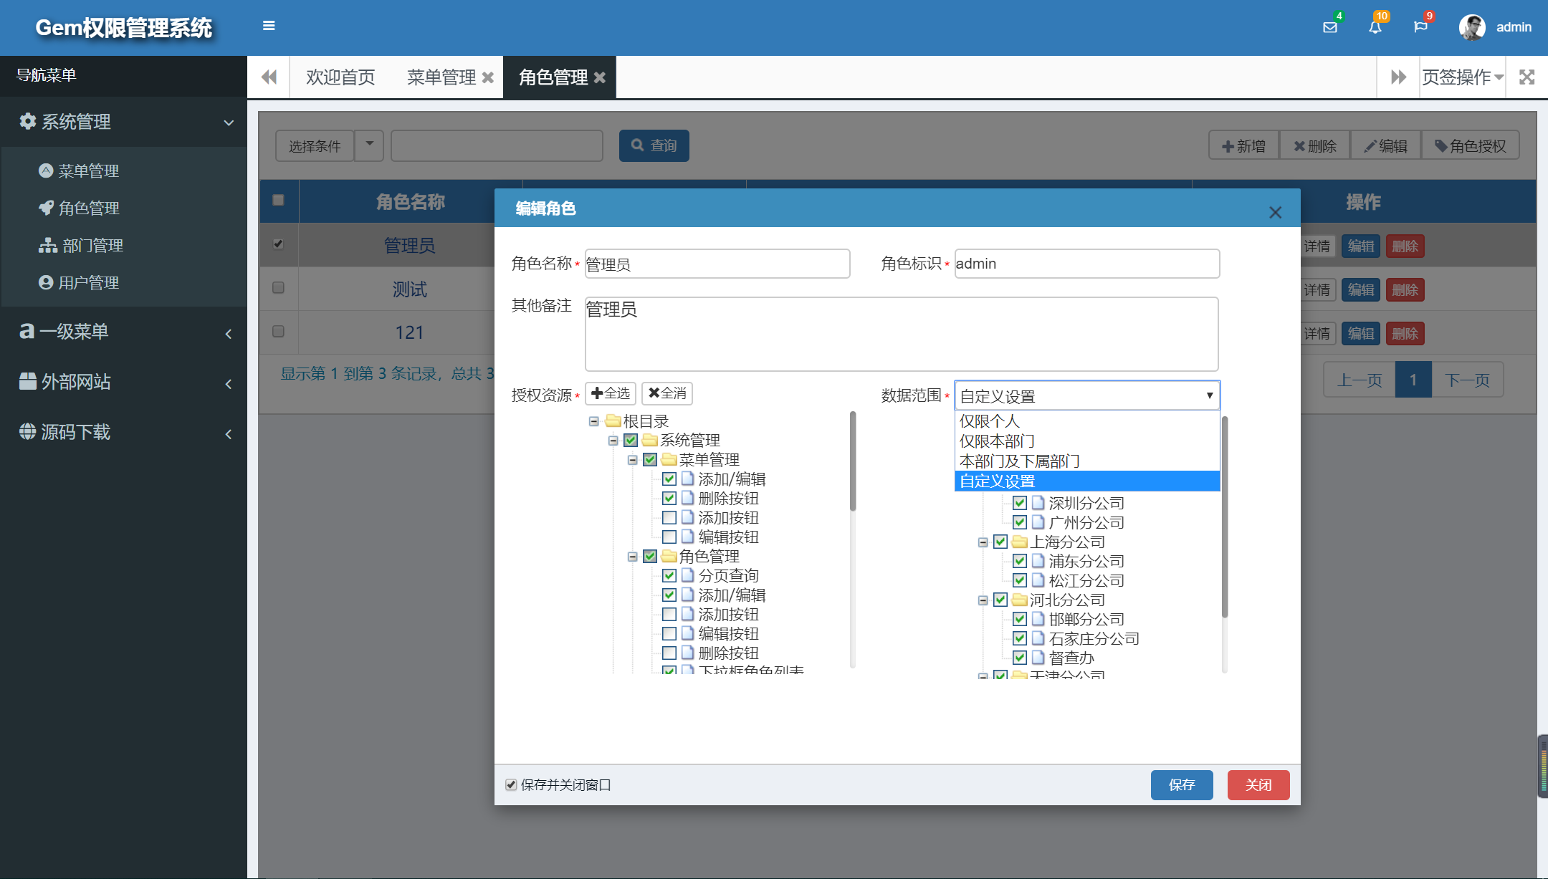Click the bell notification icon showing 10

pos(1376,29)
